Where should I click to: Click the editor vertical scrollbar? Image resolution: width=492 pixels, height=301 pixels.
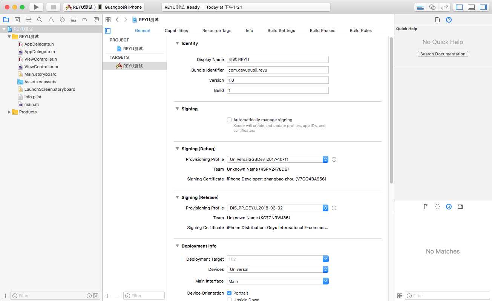tap(391, 110)
